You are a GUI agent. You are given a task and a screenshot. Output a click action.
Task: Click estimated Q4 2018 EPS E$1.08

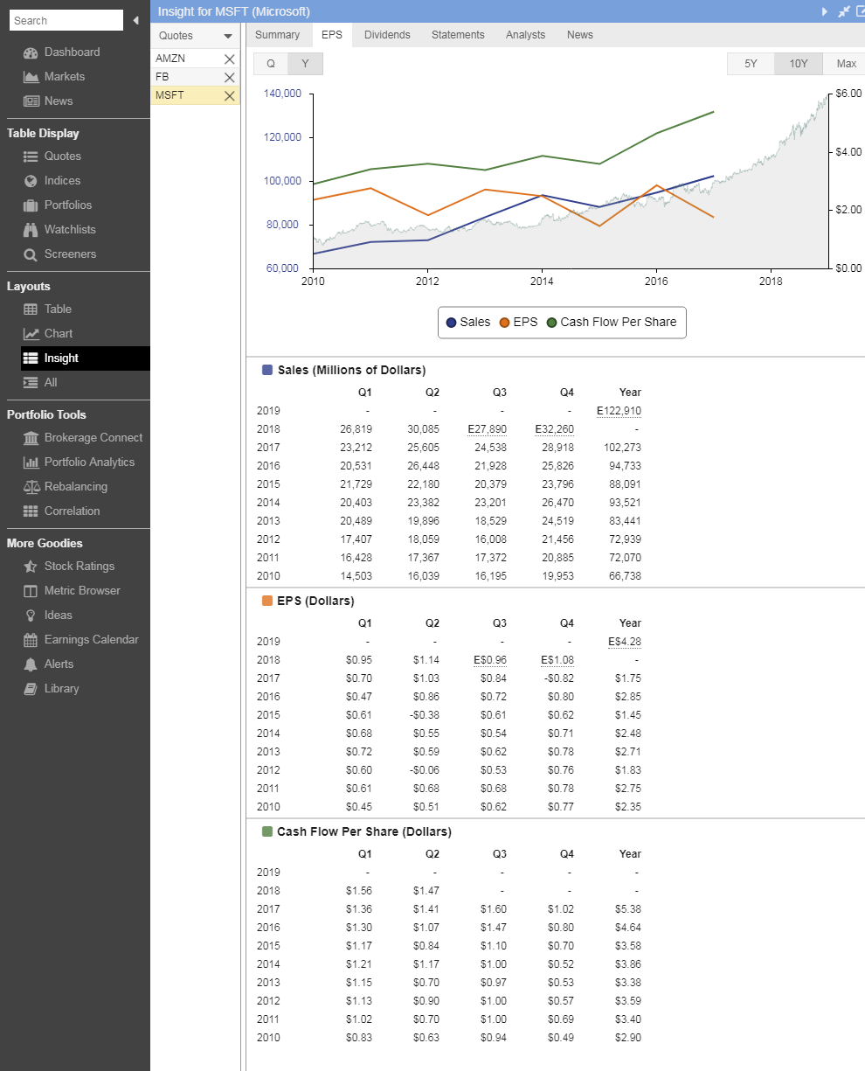click(x=557, y=660)
